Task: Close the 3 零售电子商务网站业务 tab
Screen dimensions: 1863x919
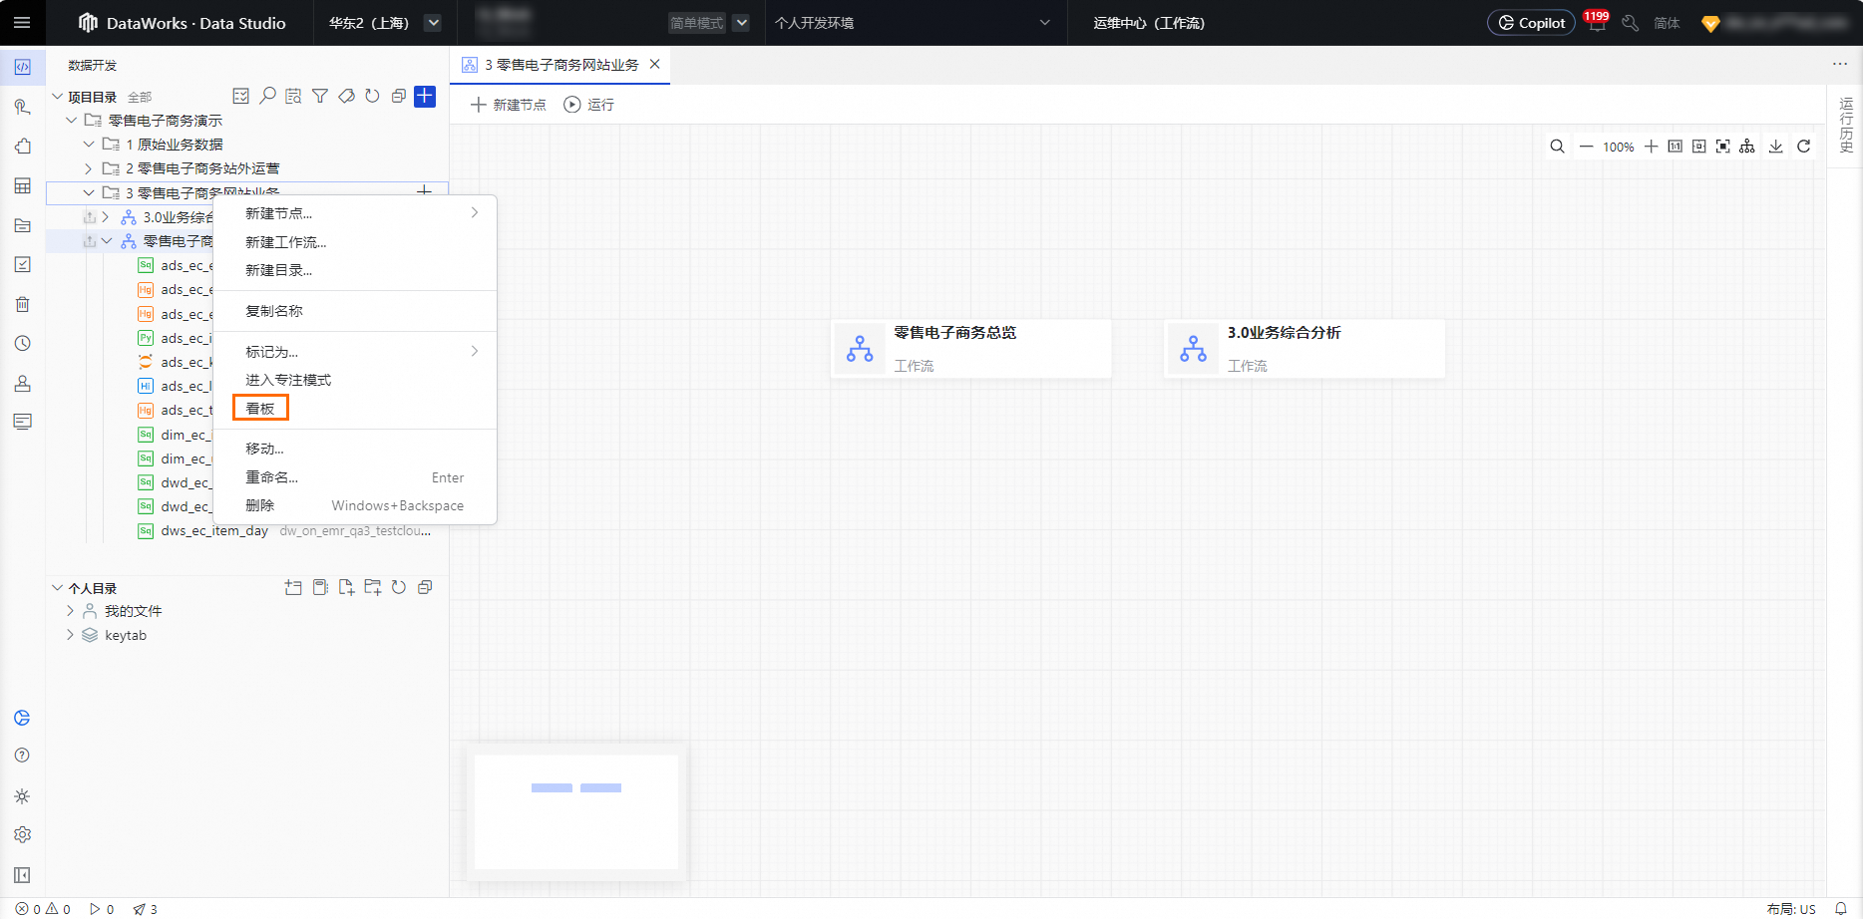Action: (654, 64)
